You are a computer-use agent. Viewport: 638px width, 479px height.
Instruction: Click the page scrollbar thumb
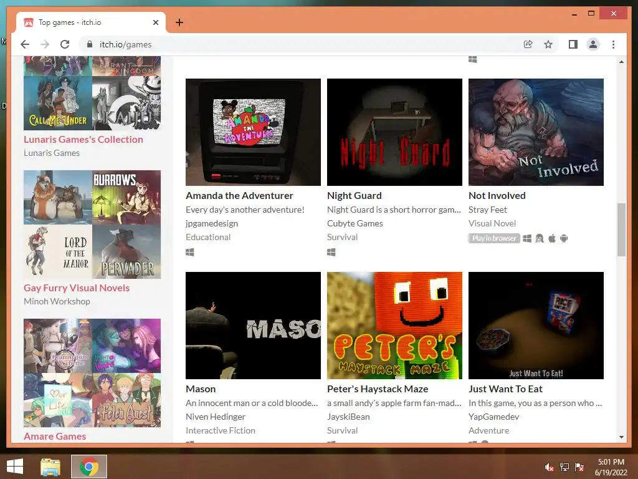(621, 230)
